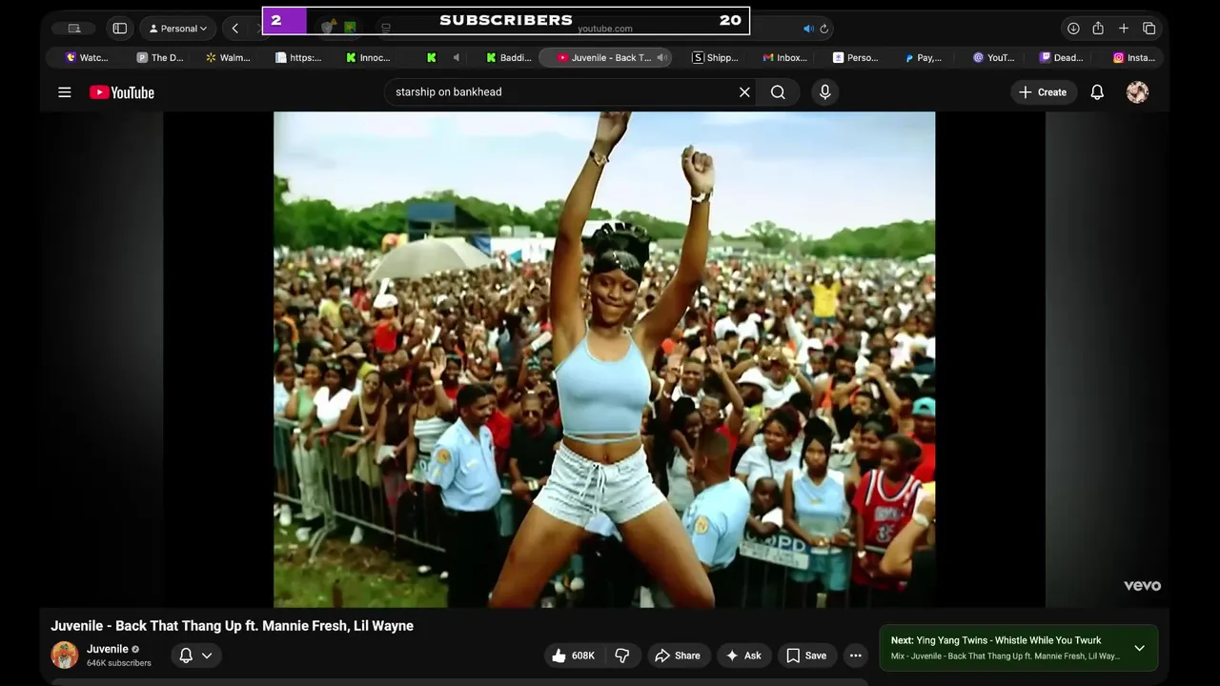The height and width of the screenshot is (686, 1220).
Task: Open account avatar menu
Action: [x=1137, y=92]
